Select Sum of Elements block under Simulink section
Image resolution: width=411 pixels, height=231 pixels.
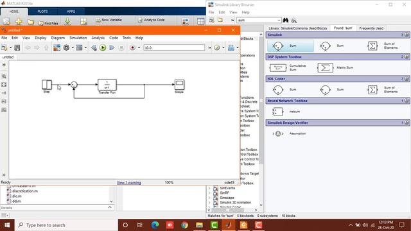(x=383, y=46)
